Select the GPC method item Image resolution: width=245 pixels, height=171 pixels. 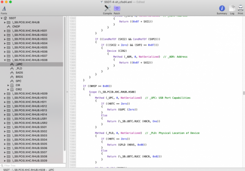tap(18, 81)
